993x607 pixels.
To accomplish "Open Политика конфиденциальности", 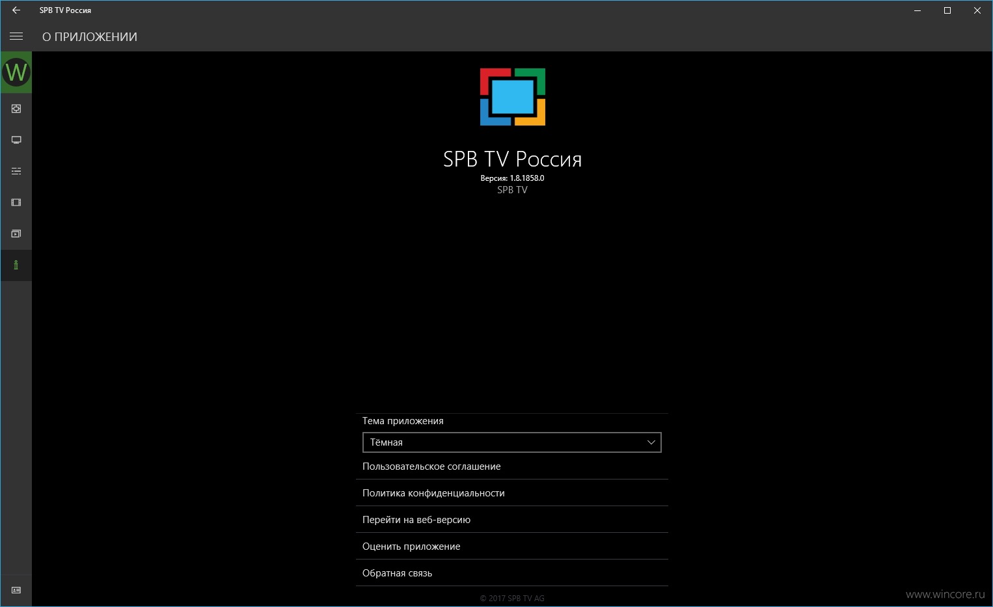I will pyautogui.click(x=512, y=493).
